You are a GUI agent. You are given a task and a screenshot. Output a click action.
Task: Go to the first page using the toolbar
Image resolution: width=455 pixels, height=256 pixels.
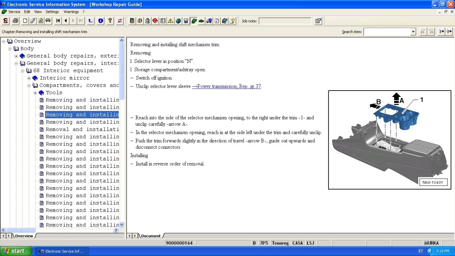pos(58,21)
